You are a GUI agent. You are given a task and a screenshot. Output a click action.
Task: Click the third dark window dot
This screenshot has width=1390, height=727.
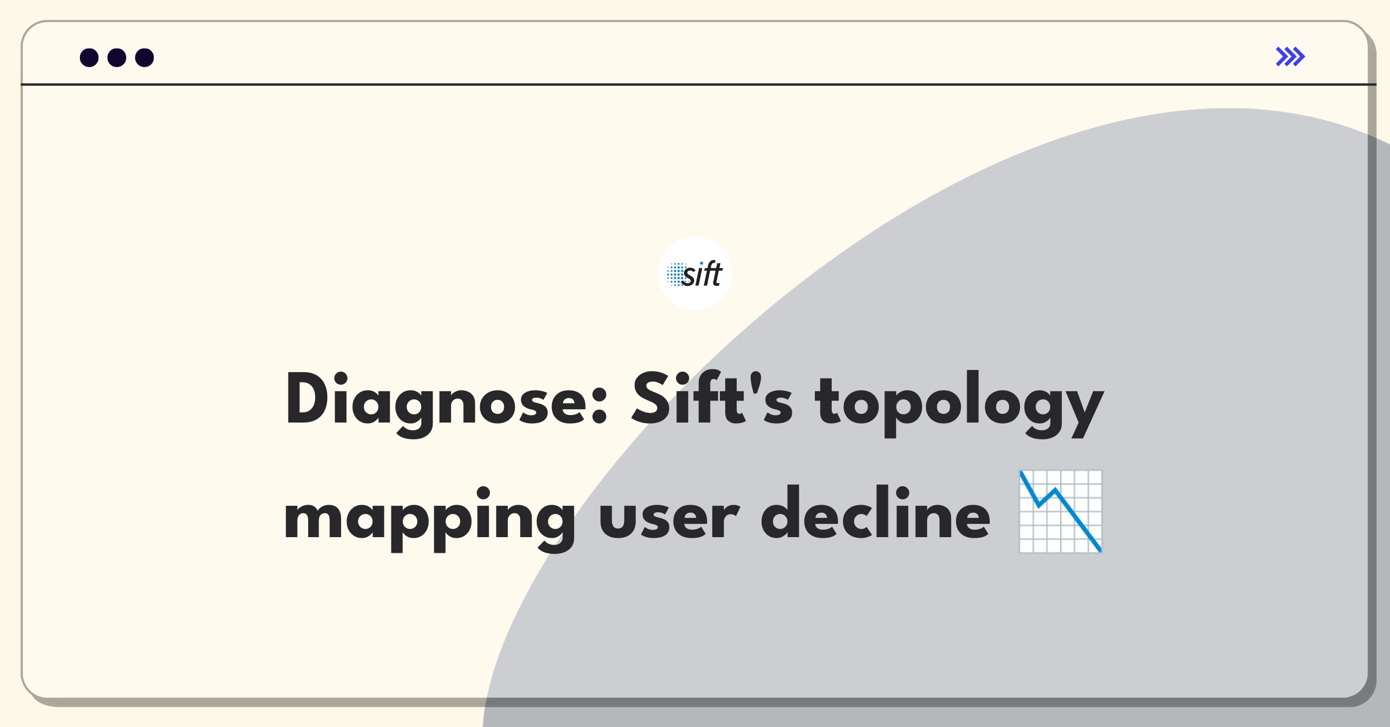pos(144,57)
